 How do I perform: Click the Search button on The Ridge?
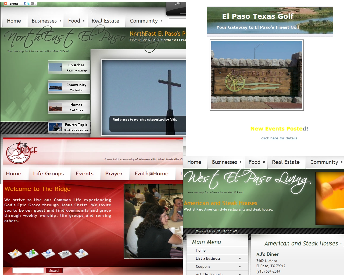coord(54,270)
